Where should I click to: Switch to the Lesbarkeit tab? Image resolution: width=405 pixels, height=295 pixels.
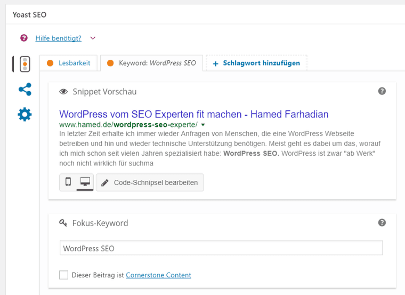click(68, 63)
